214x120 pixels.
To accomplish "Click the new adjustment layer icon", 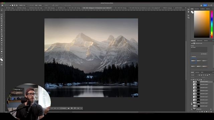I will click(x=204, y=112).
